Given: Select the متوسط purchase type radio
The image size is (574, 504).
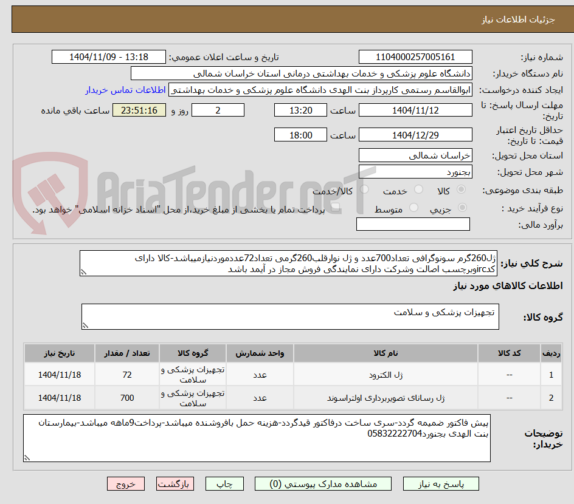Looking at the screenshot, I should click(x=413, y=208).
